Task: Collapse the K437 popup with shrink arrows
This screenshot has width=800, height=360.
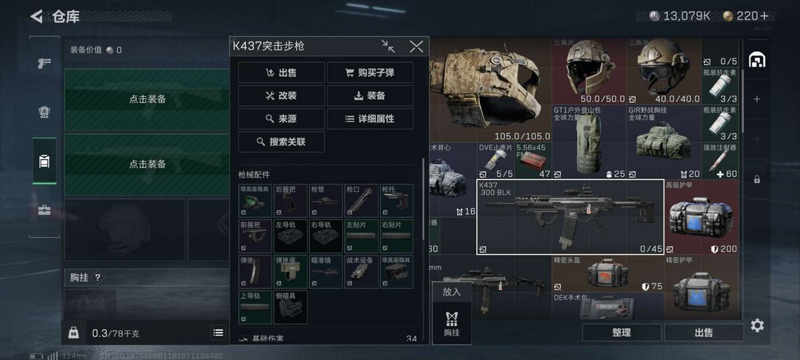Action: coord(388,47)
